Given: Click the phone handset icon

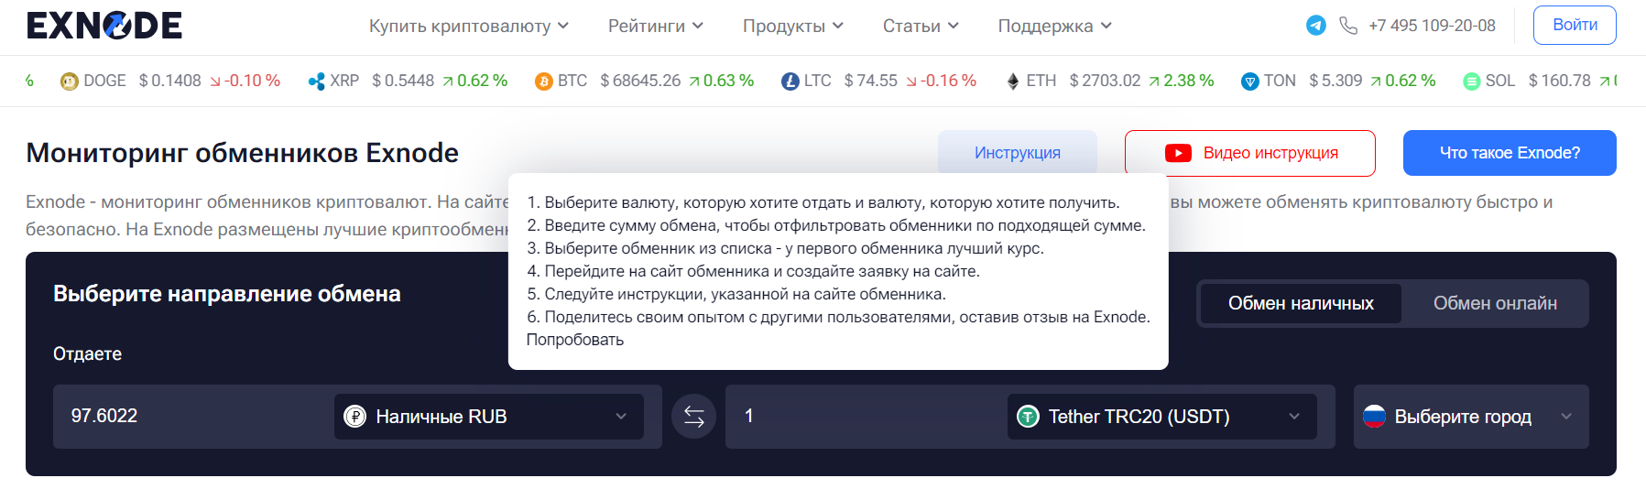Looking at the screenshot, I should click(x=1348, y=26).
